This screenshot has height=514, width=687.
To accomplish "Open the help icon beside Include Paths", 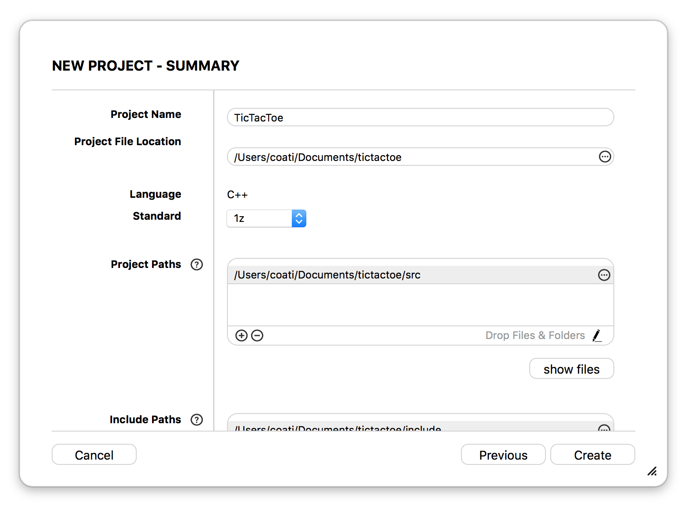I will click(197, 420).
